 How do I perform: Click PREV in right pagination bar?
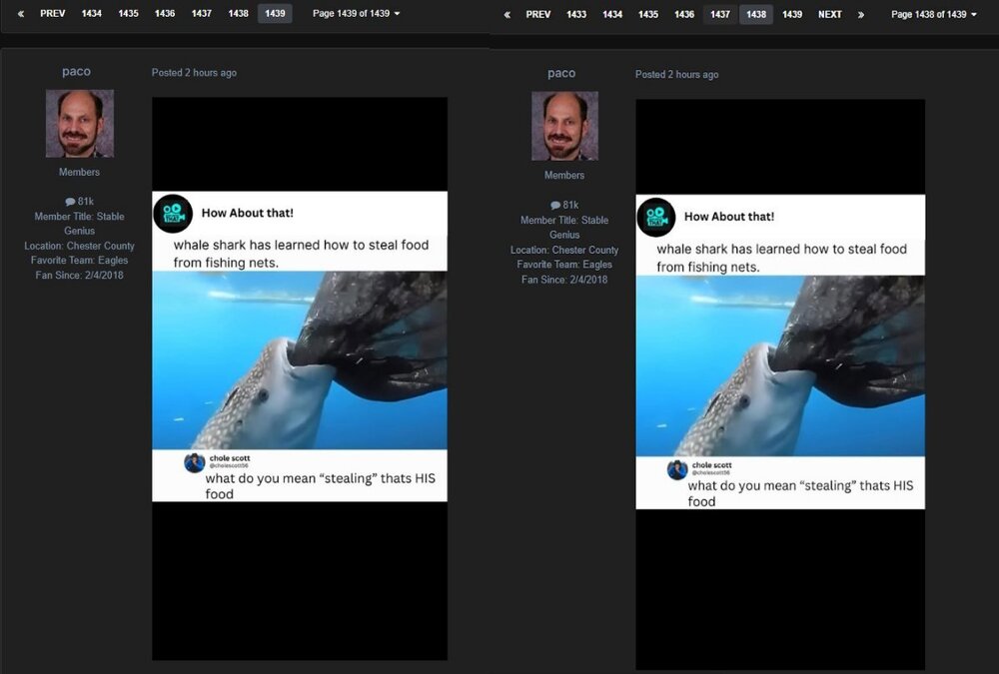537,14
